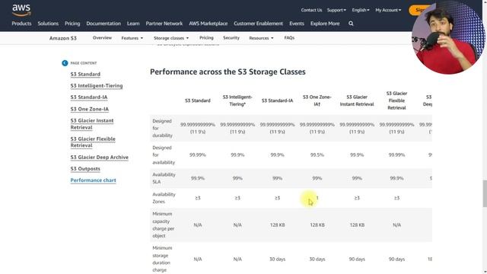487x274 pixels.
Task: Click the AWS logo
Action: pyautogui.click(x=21, y=10)
